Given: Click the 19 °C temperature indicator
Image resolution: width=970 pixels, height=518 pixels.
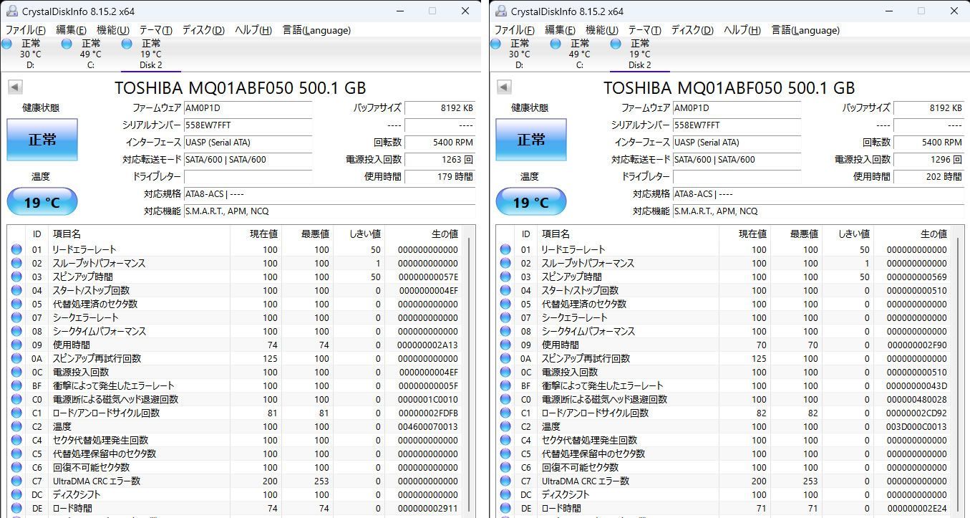Looking at the screenshot, I should 42,201.
